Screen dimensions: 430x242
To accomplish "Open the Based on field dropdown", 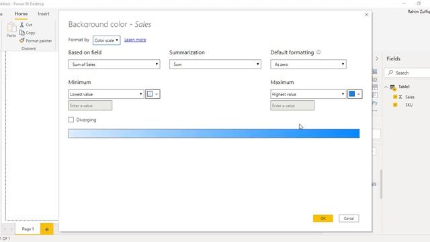I will tap(114, 65).
